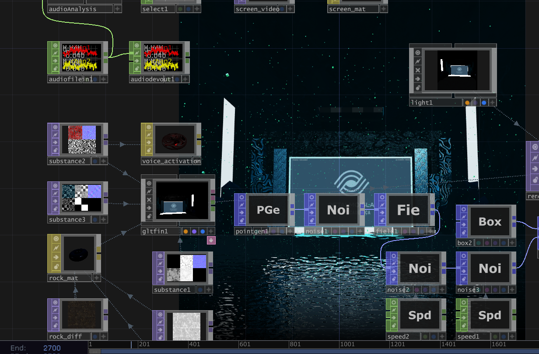Click the four-point star icon under light1
The height and width of the screenshot is (354, 539).
[493, 103]
